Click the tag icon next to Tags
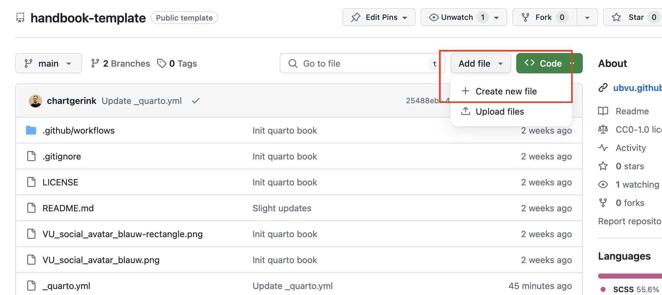The height and width of the screenshot is (295, 662). pyautogui.click(x=162, y=63)
